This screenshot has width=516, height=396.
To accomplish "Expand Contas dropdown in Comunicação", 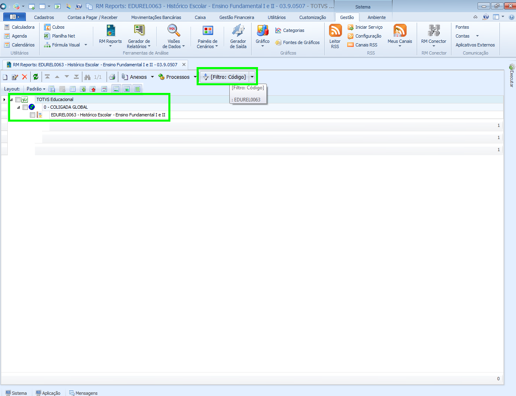I will [x=477, y=36].
